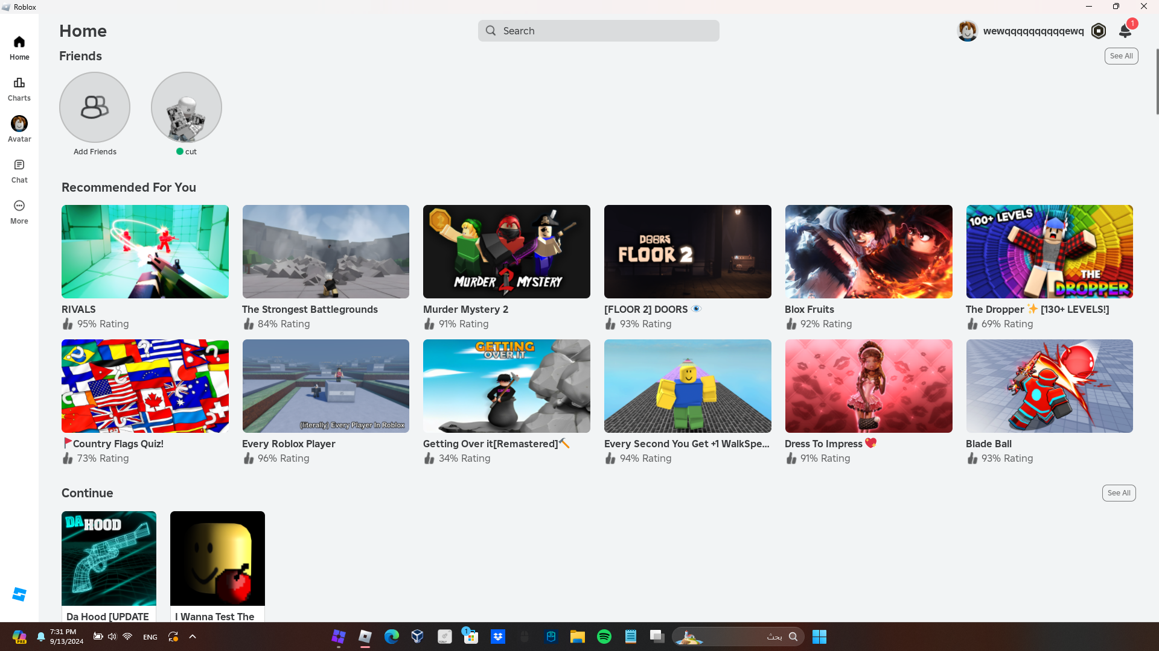The width and height of the screenshot is (1159, 651).
Task: Open File Explorer from the taskbar
Action: [578, 637]
